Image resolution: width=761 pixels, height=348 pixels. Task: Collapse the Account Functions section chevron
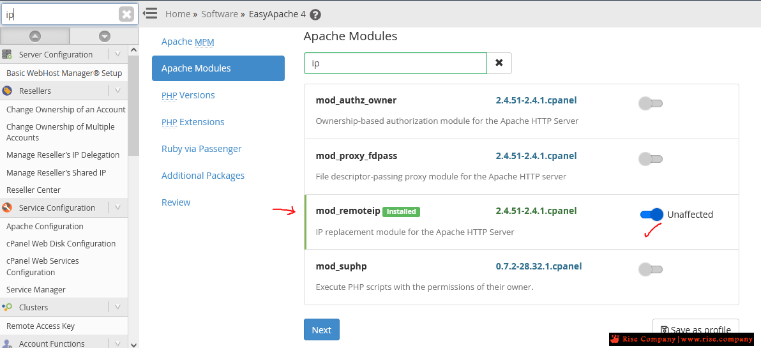[117, 343]
